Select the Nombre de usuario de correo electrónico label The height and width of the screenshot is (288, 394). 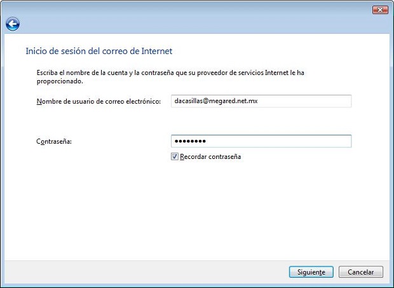pos(98,101)
